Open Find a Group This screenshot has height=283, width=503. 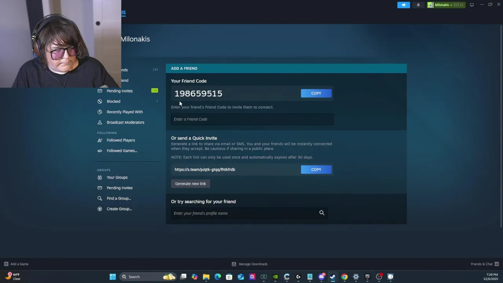pos(119,198)
